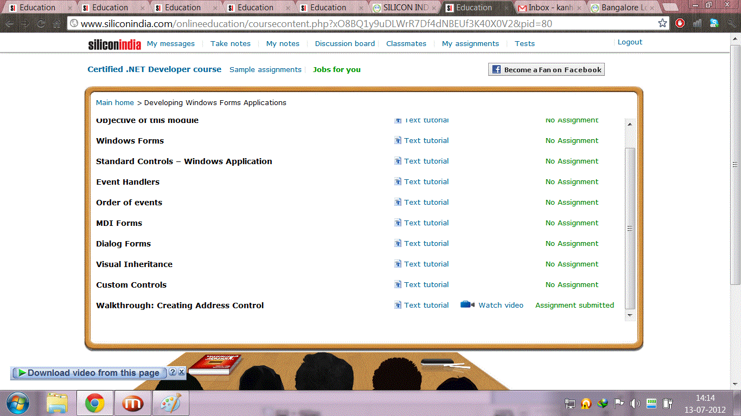This screenshot has width=741, height=416.
Task: Click the red Adblock icon in the browser toolbar
Action: [680, 23]
